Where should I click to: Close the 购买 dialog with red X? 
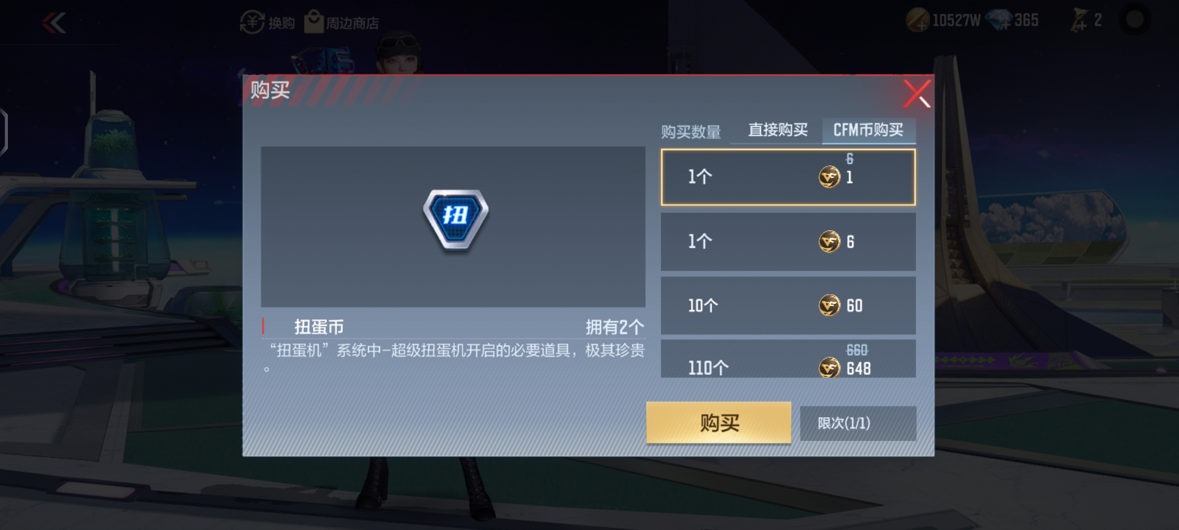[x=917, y=93]
